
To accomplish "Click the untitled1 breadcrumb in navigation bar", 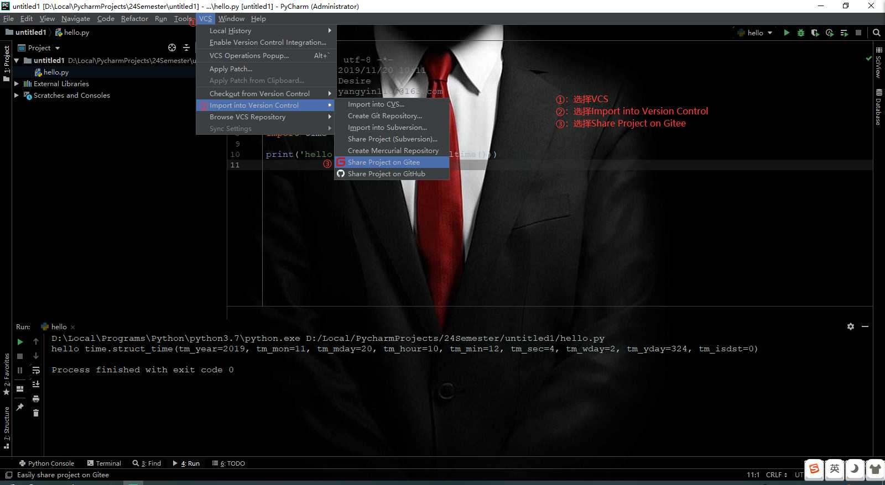I will pos(25,33).
